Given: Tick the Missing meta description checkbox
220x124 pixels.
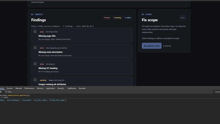Looking at the screenshot, I should point(35,48).
